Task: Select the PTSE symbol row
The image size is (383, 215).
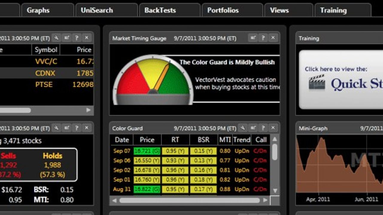Action: (47, 85)
